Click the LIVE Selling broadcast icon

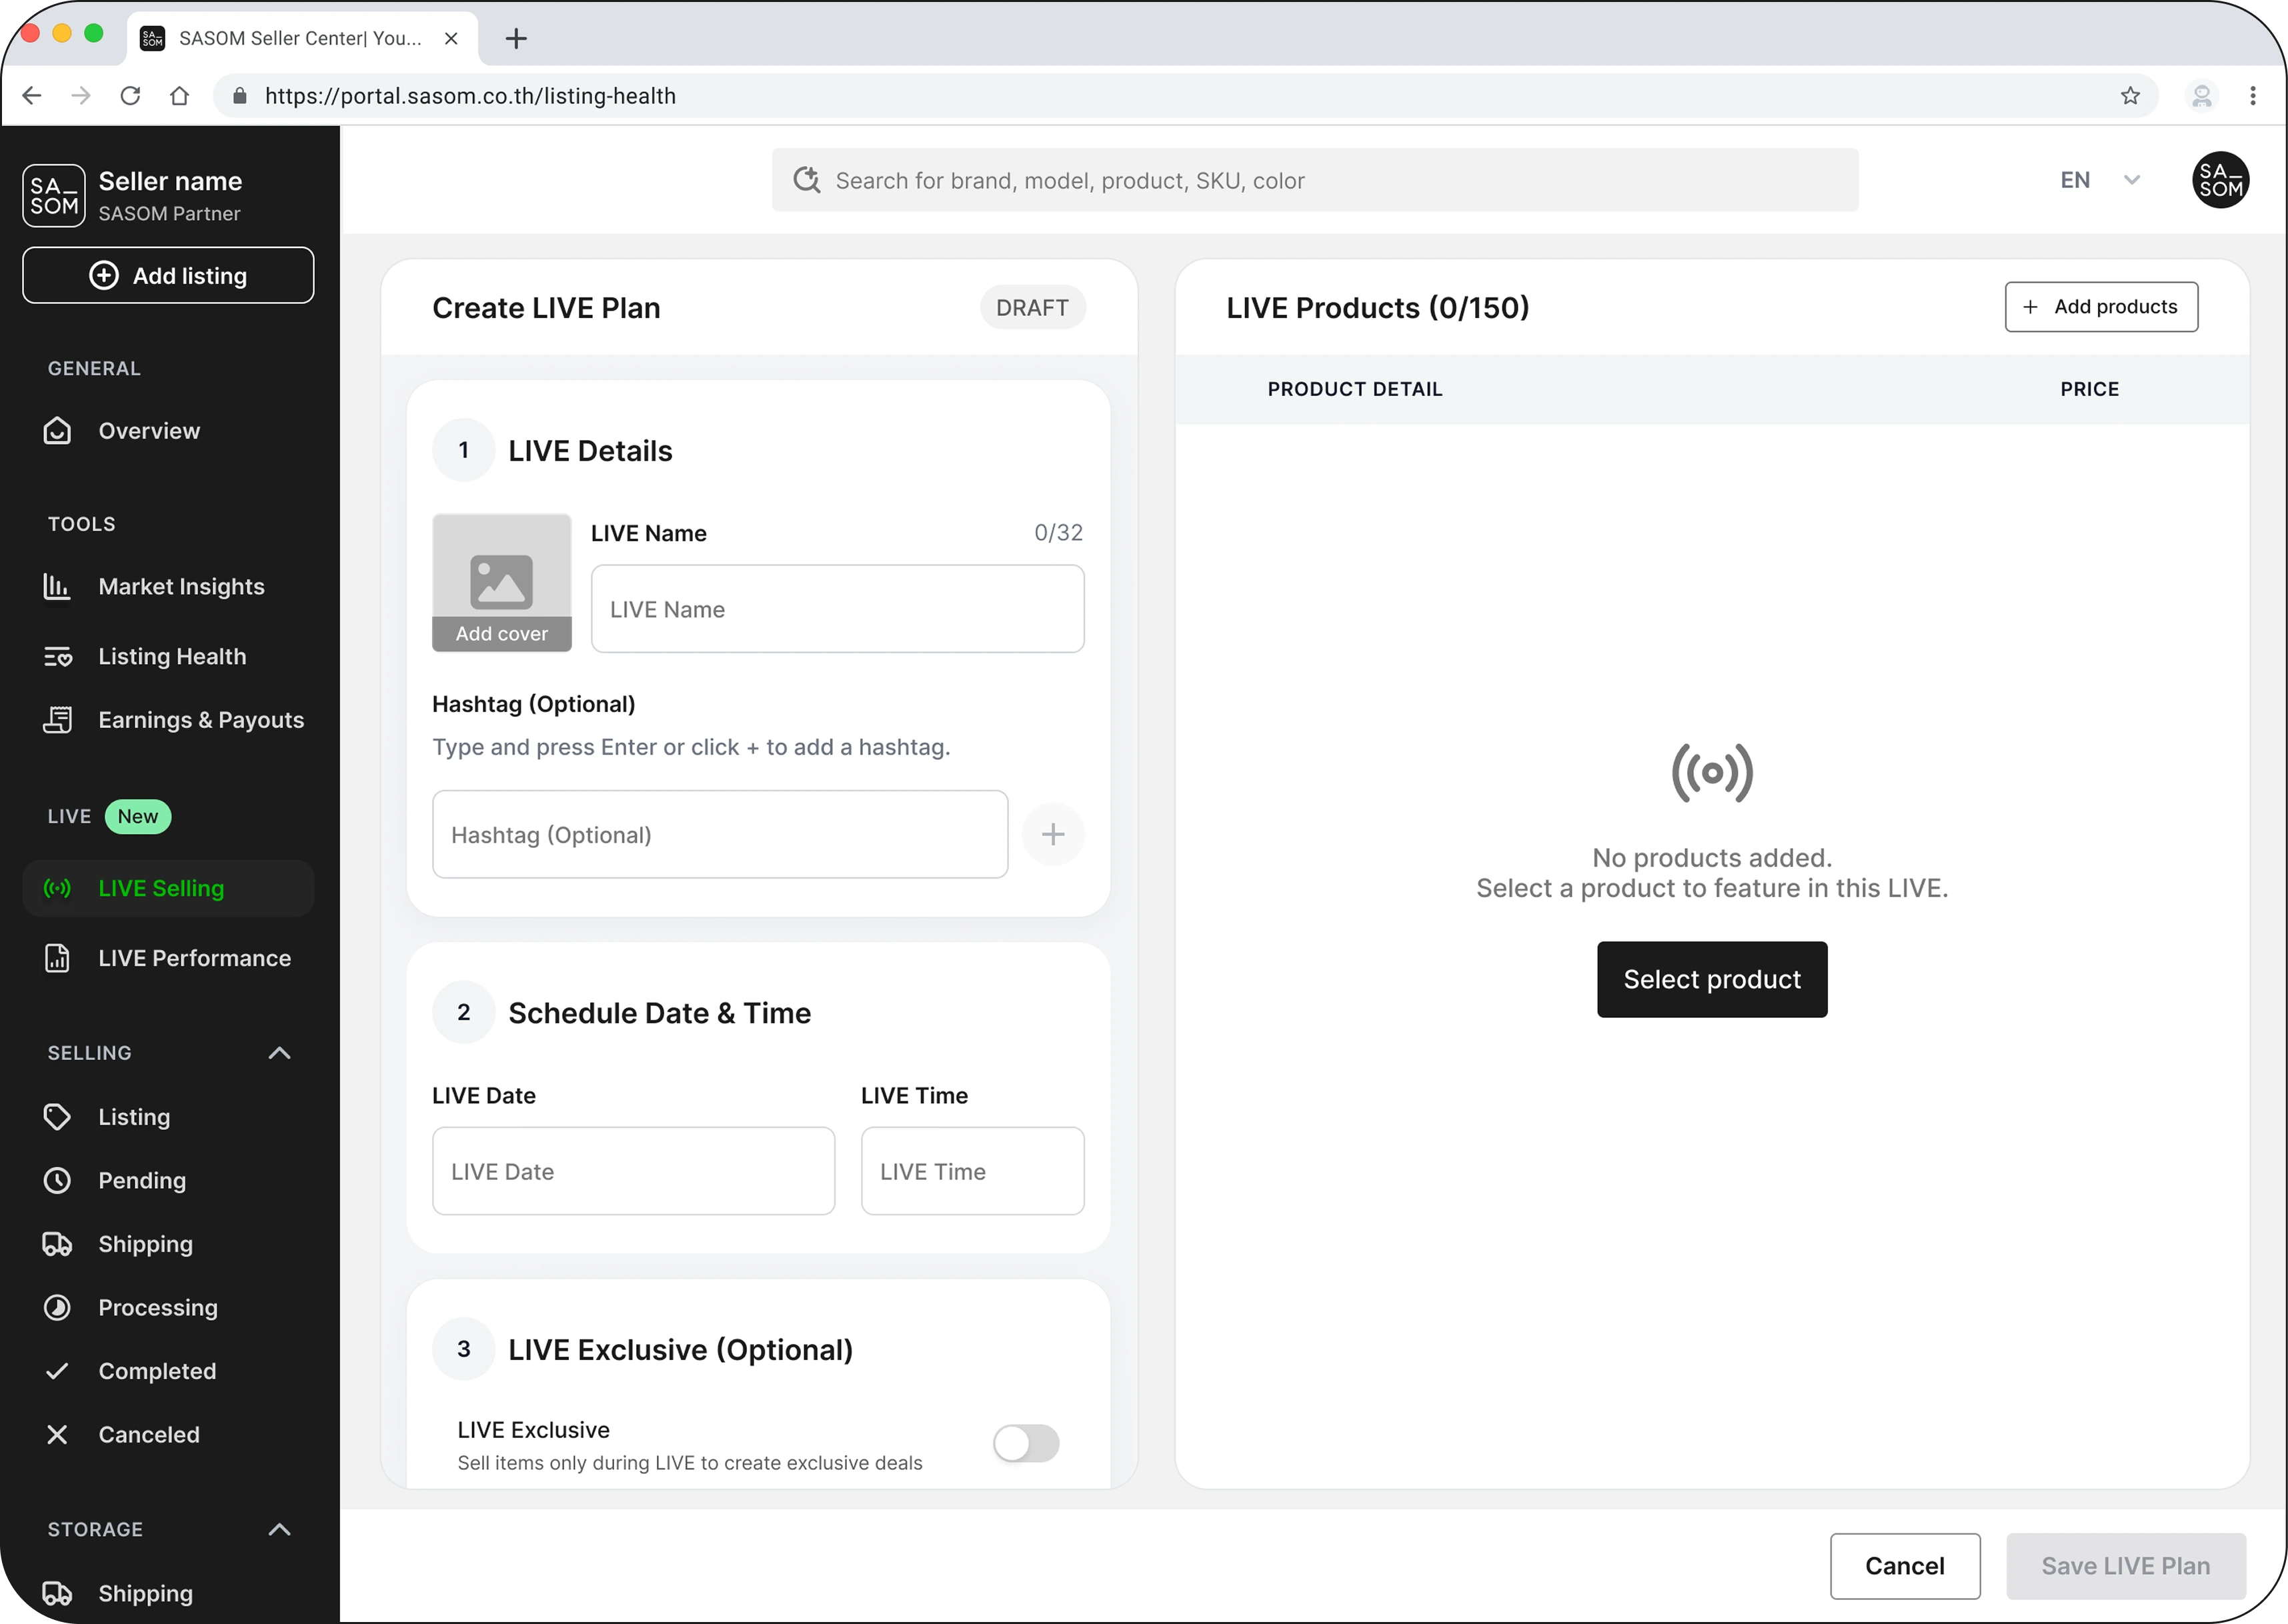point(57,888)
